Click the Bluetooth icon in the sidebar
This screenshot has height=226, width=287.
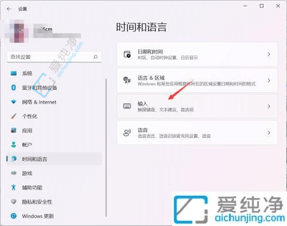(x=13, y=88)
